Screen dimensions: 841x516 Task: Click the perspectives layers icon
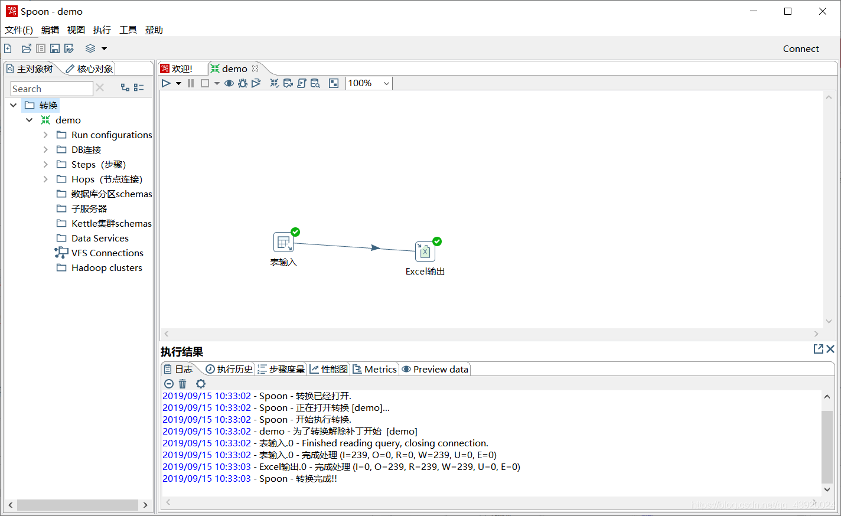pos(90,48)
